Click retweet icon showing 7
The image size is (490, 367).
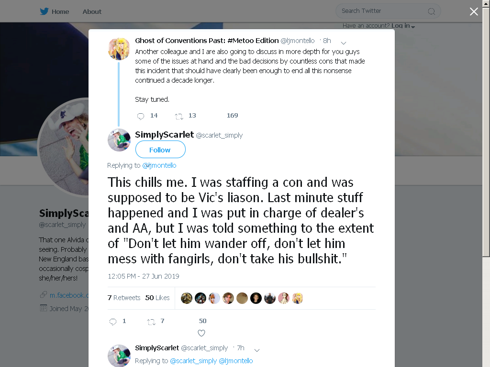[151, 322]
